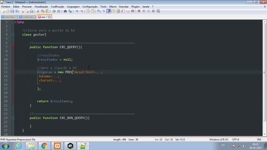The height and width of the screenshot is (150, 267).
Task: Open the ? help menu
Action: [153, 7]
